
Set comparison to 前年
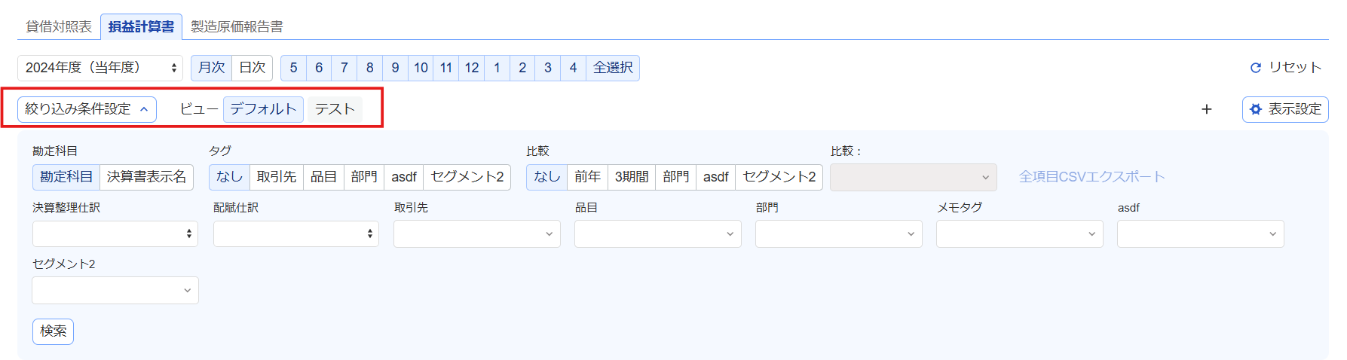point(588,177)
